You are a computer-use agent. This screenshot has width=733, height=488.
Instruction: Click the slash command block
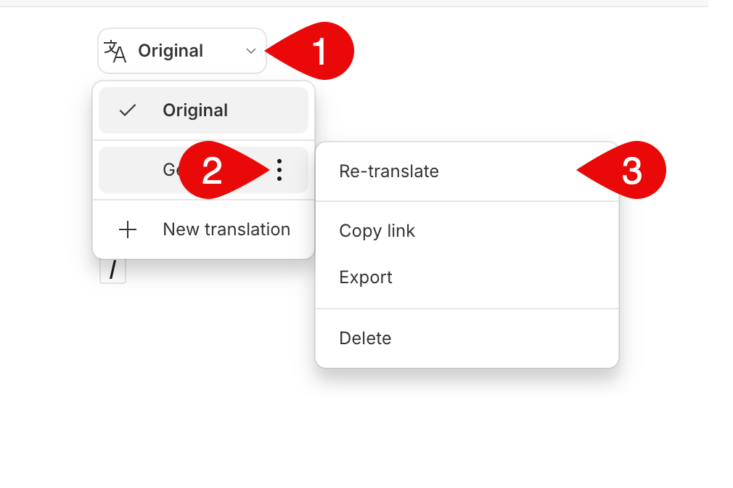112,270
